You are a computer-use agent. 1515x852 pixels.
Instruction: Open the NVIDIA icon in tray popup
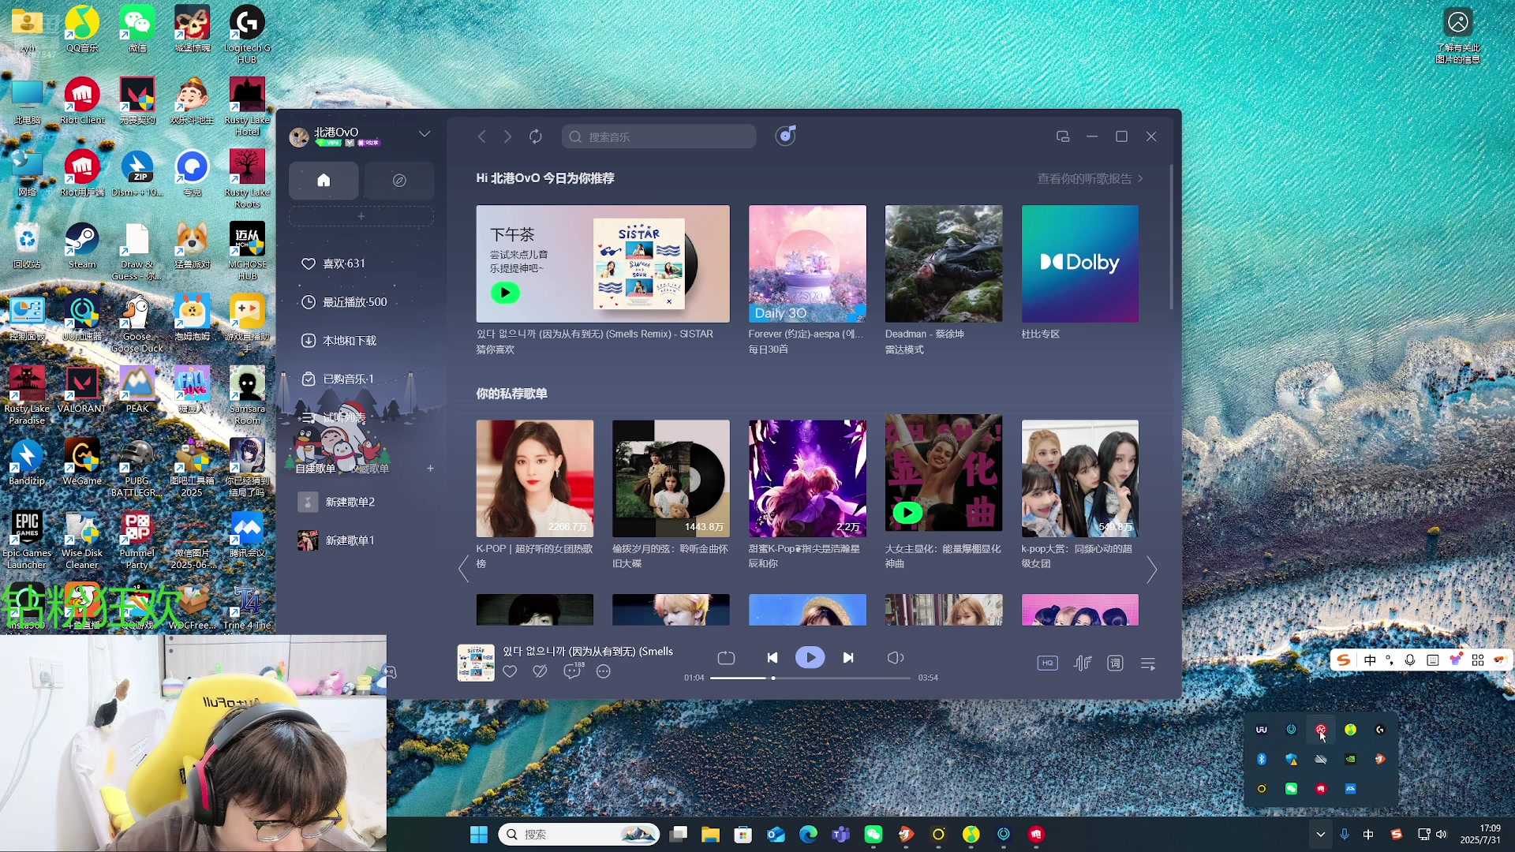pyautogui.click(x=1350, y=759)
